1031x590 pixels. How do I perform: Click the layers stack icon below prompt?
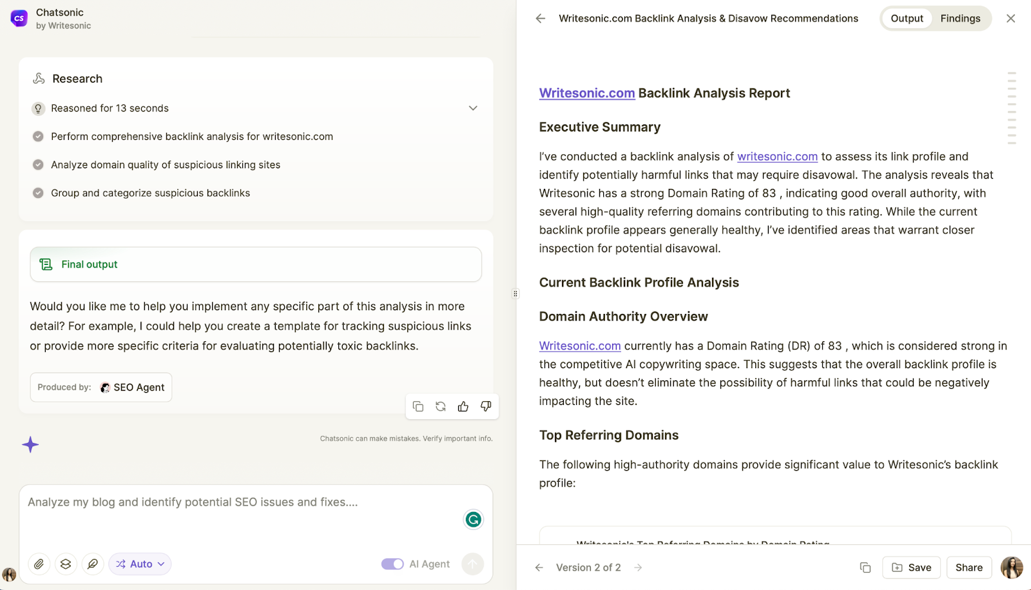pyautogui.click(x=66, y=564)
